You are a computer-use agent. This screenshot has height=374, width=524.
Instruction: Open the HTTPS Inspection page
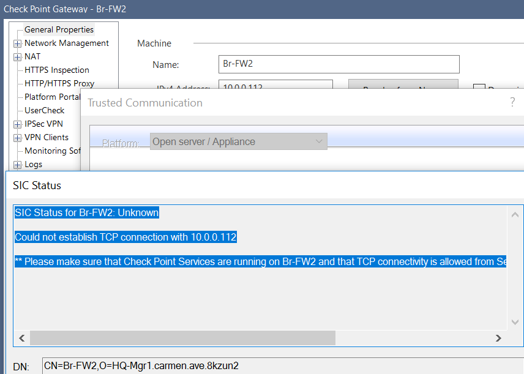pyautogui.click(x=57, y=70)
